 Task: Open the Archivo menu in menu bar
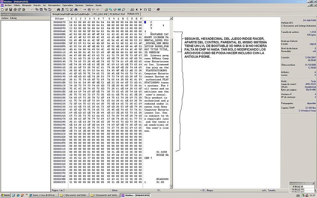[x=8, y=5]
